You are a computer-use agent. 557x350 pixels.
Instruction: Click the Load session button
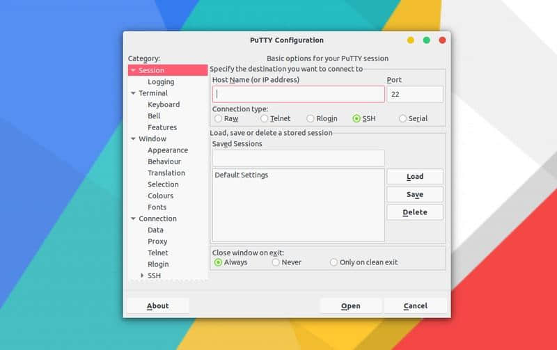pyautogui.click(x=415, y=177)
